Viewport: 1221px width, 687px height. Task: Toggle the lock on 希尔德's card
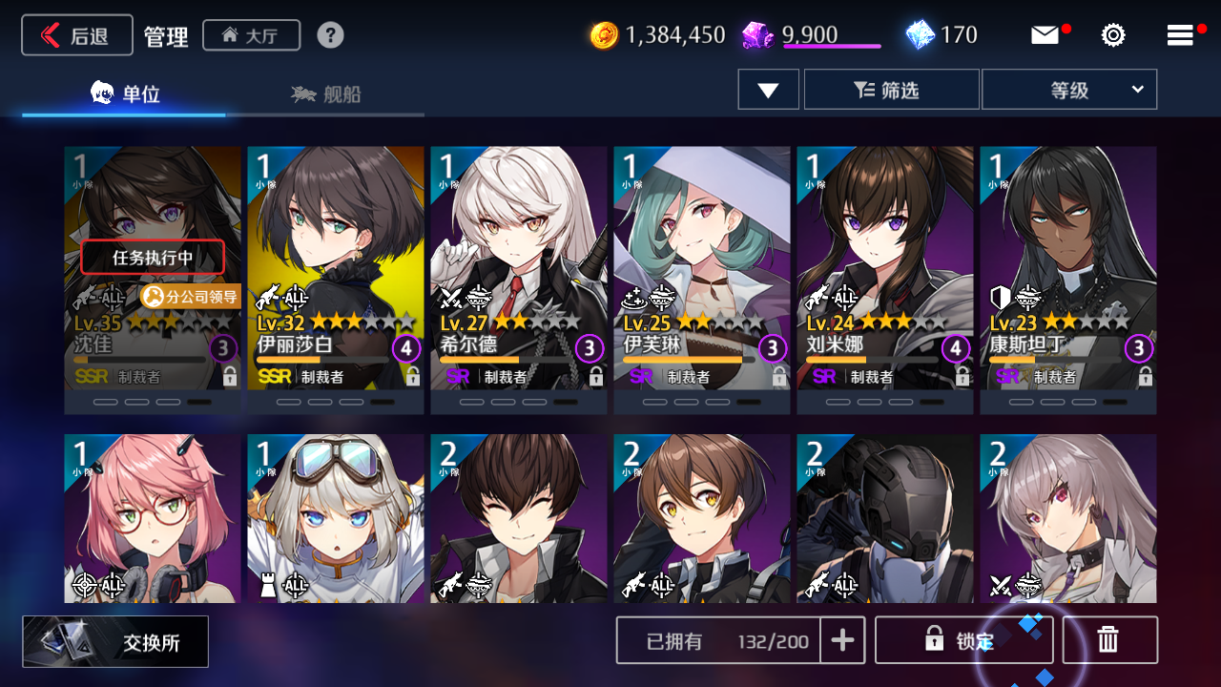pyautogui.click(x=595, y=376)
